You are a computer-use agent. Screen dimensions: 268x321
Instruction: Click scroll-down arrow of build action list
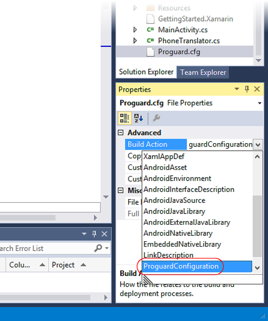[257, 267]
